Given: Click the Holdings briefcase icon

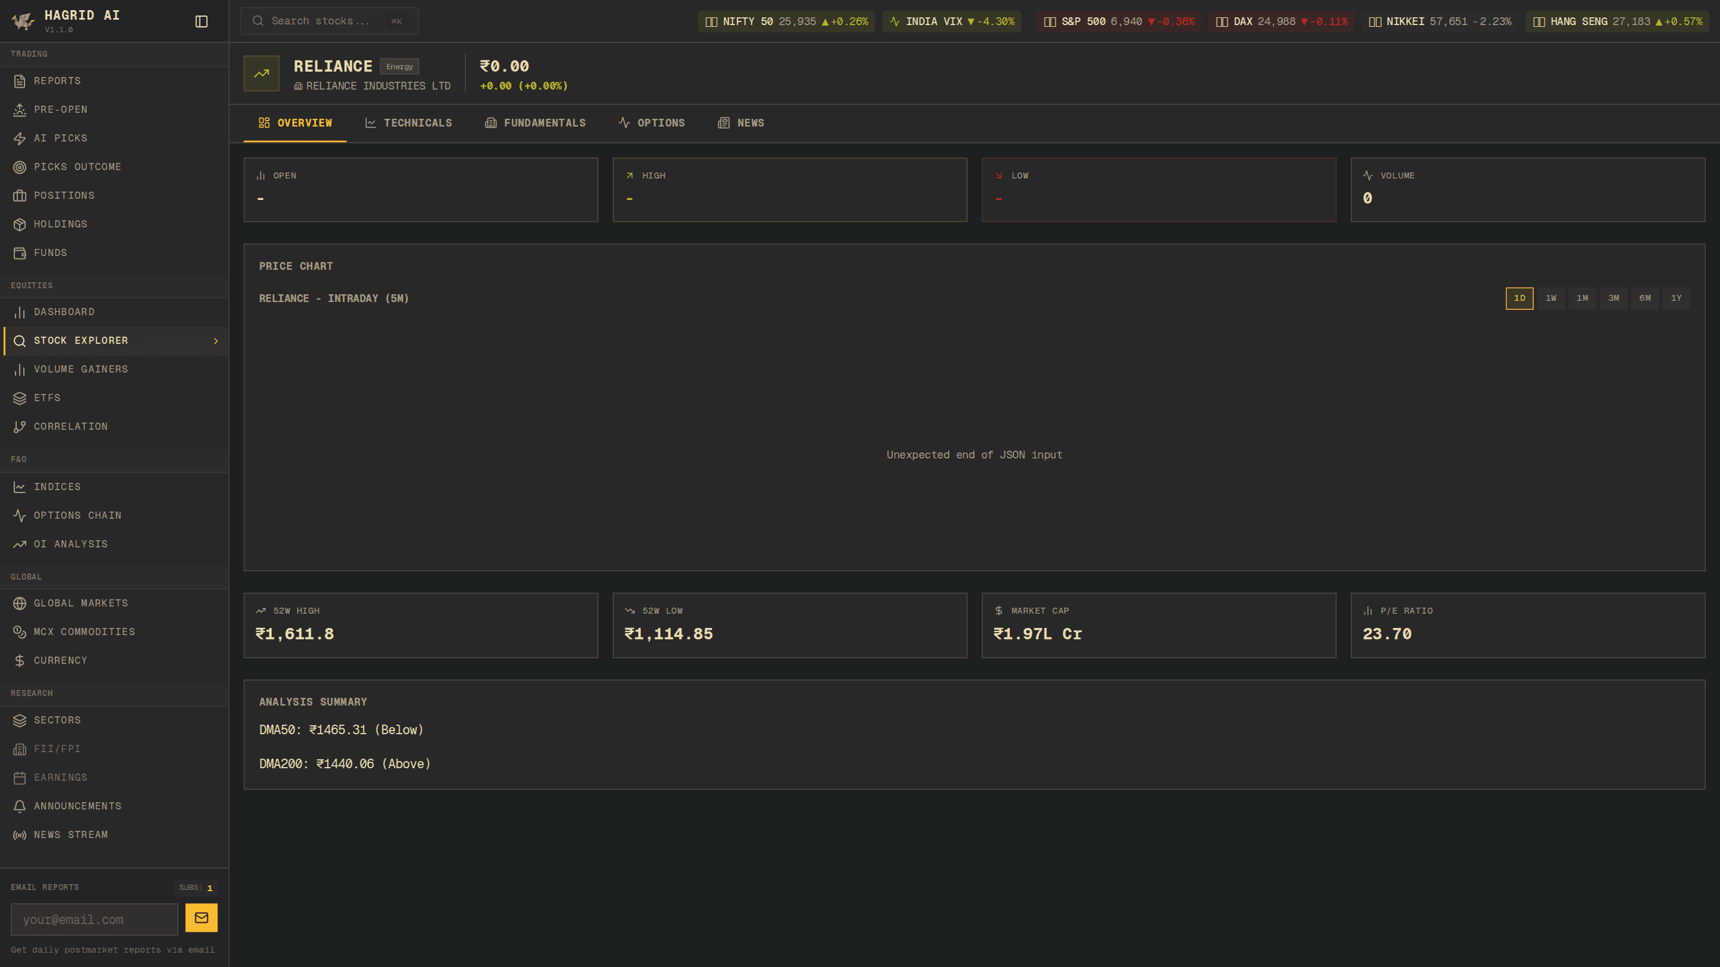Looking at the screenshot, I should (x=19, y=224).
